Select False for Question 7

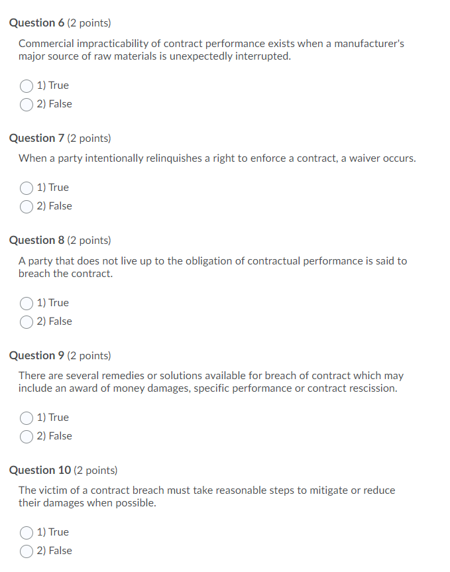pyautogui.click(x=27, y=206)
